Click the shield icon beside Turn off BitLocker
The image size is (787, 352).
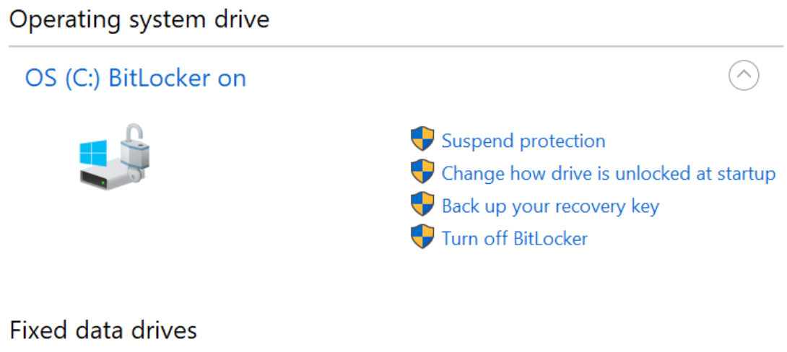(422, 238)
